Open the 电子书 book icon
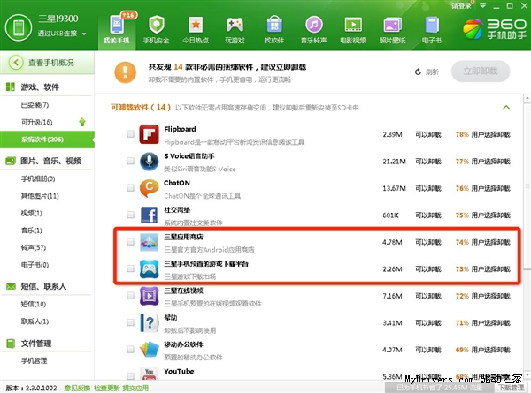Image resolution: width=531 pixels, height=393 pixels. pos(432,25)
